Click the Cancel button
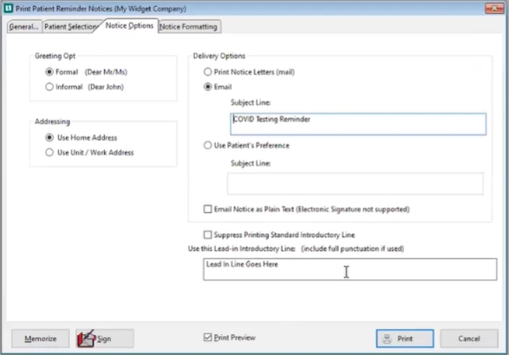The width and height of the screenshot is (509, 355). click(x=469, y=339)
